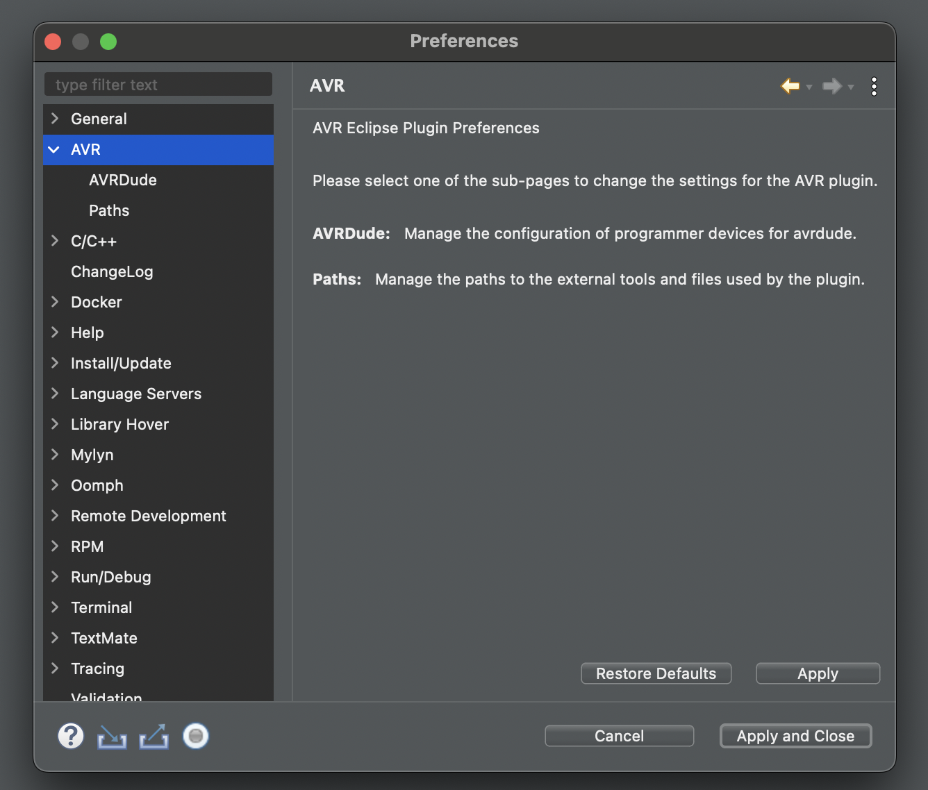Expand the C/C++ settings tree
The height and width of the screenshot is (790, 928).
55,241
